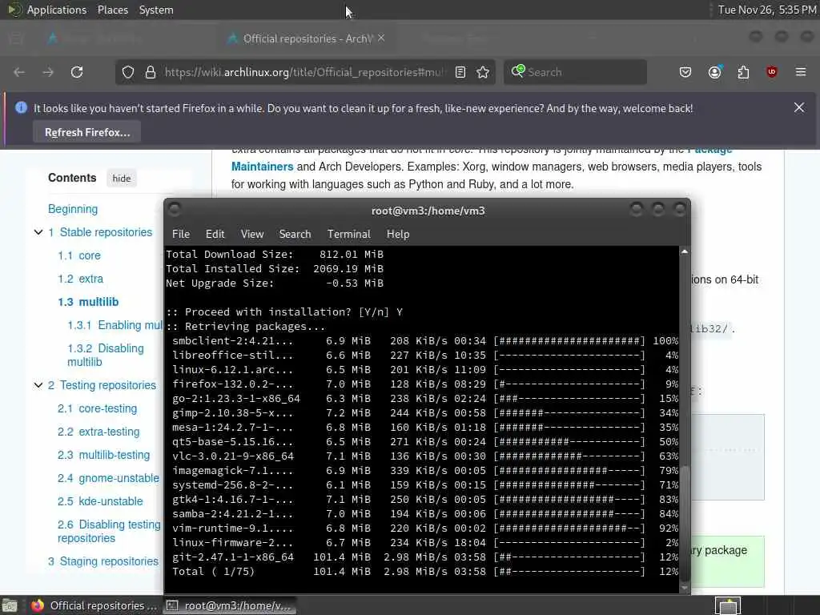This screenshot has width=820, height=615.
Task: Click terminal scrollbar up arrow
Action: pyautogui.click(x=684, y=252)
